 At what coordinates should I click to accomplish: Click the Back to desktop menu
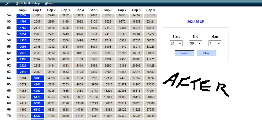28,3
